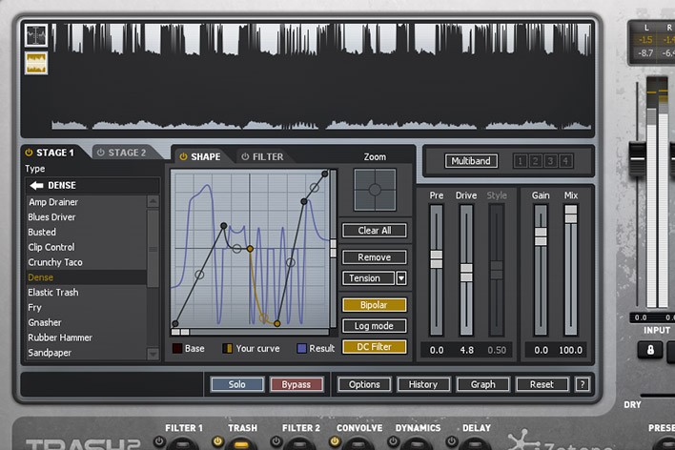Enable the Dynamics module power

coord(393,441)
